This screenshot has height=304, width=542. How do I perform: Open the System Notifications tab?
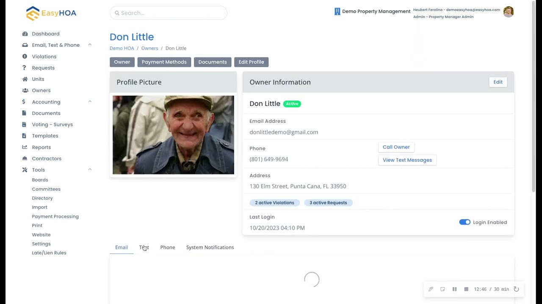[x=210, y=247]
